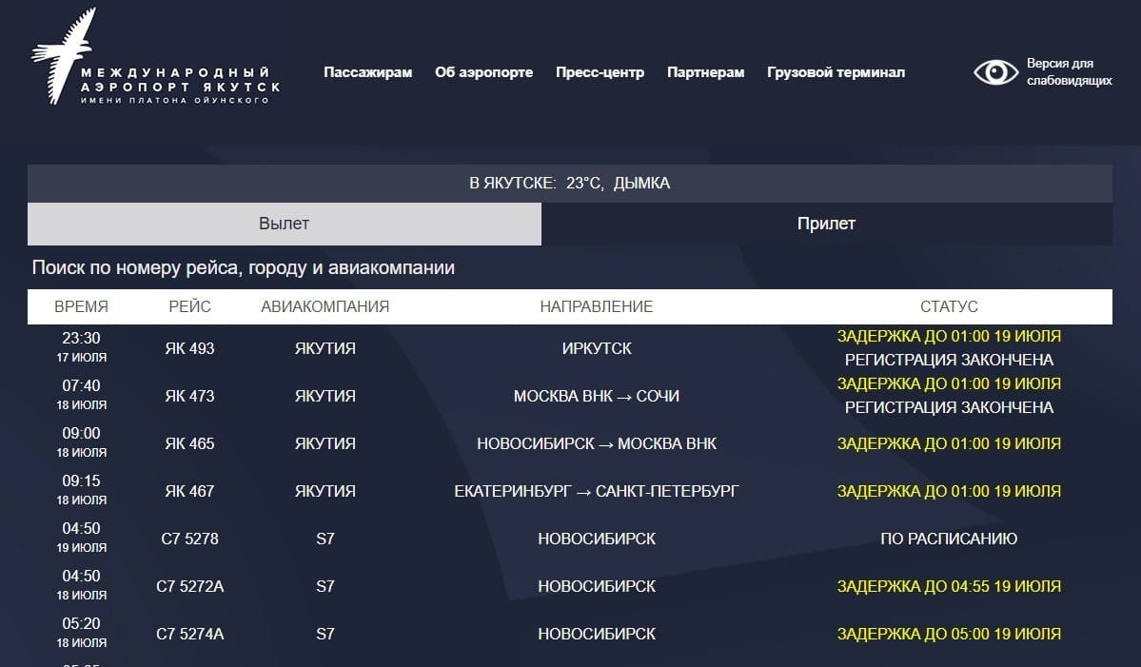Image resolution: width=1141 pixels, height=667 pixels.
Task: Open the Партнерам menu
Action: tap(705, 72)
